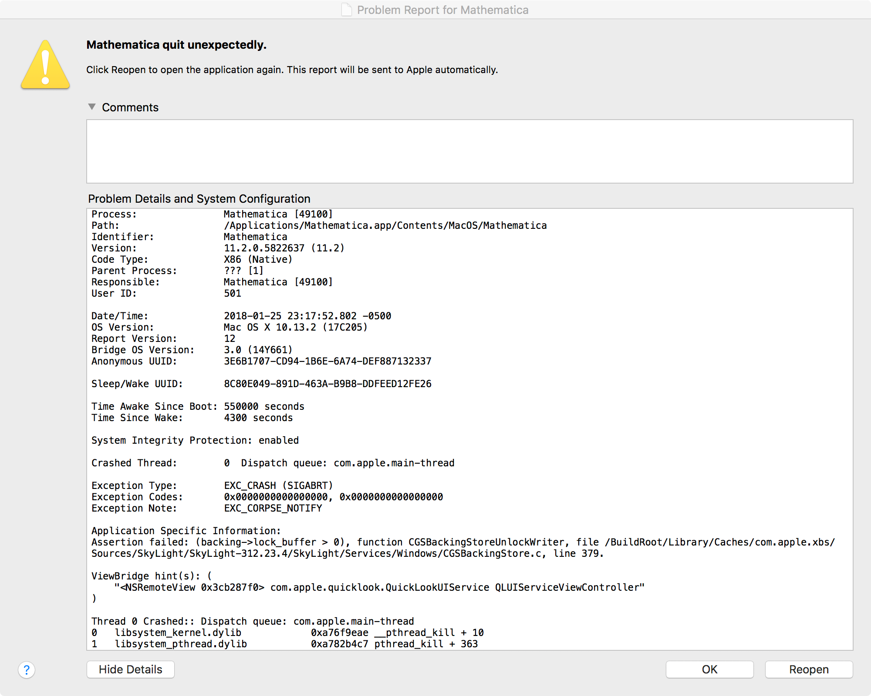Click the NSRemoteView QuickLookUIService line
Viewport: 871px width, 696px height.
[379, 587]
